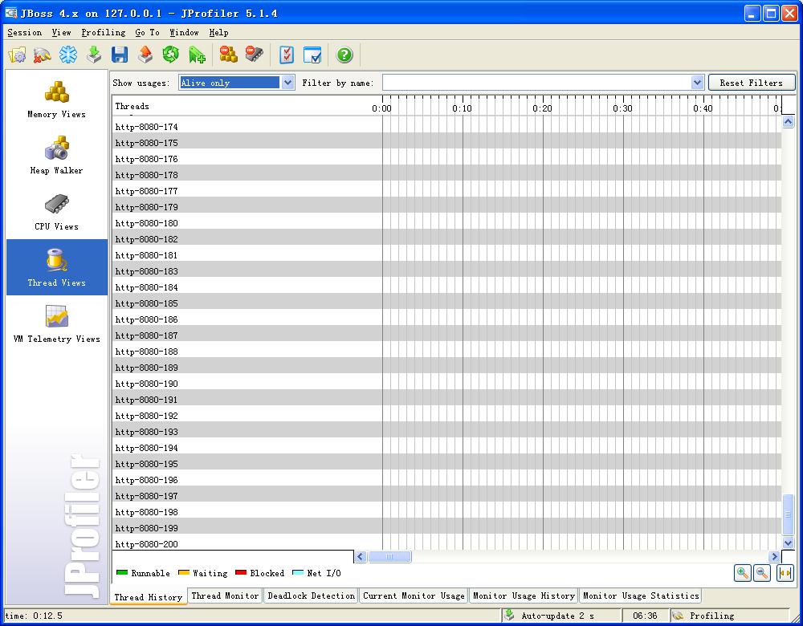Open help via green question mark icon
The height and width of the screenshot is (626, 803).
344,55
